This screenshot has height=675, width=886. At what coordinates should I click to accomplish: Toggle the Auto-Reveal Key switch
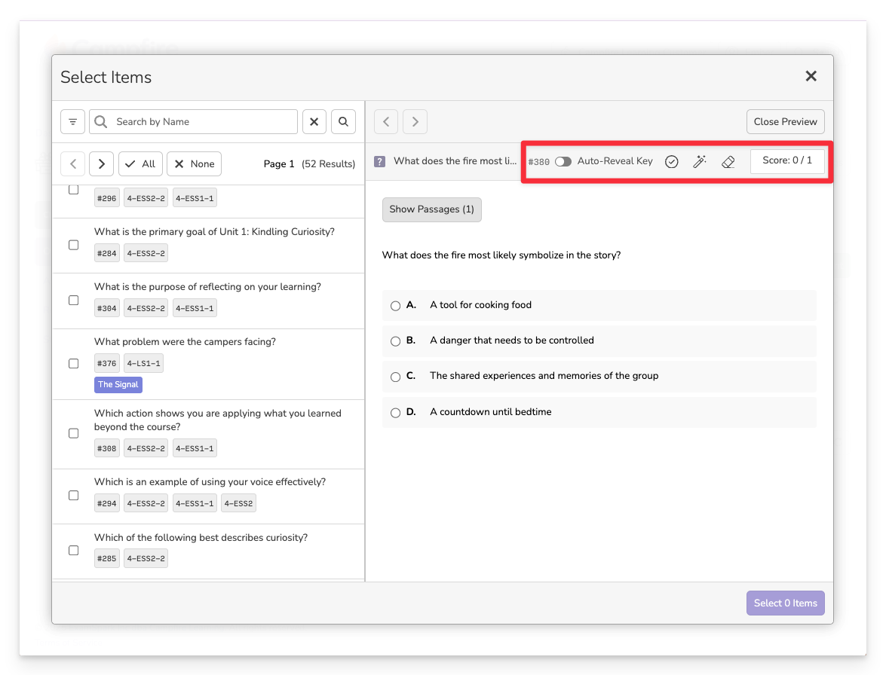coord(563,162)
